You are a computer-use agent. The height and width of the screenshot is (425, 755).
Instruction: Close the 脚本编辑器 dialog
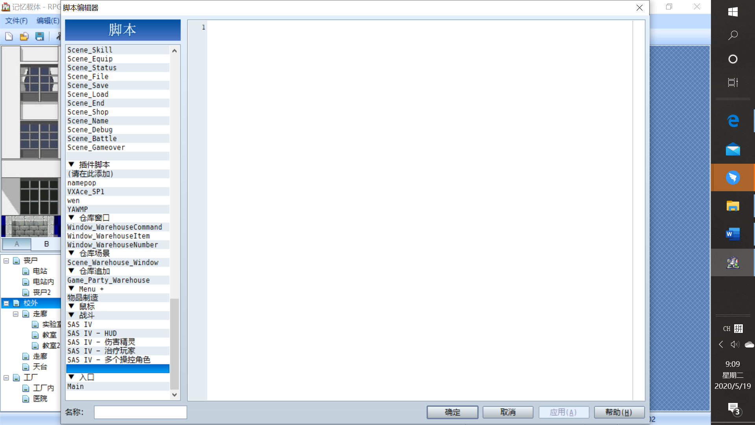[639, 7]
